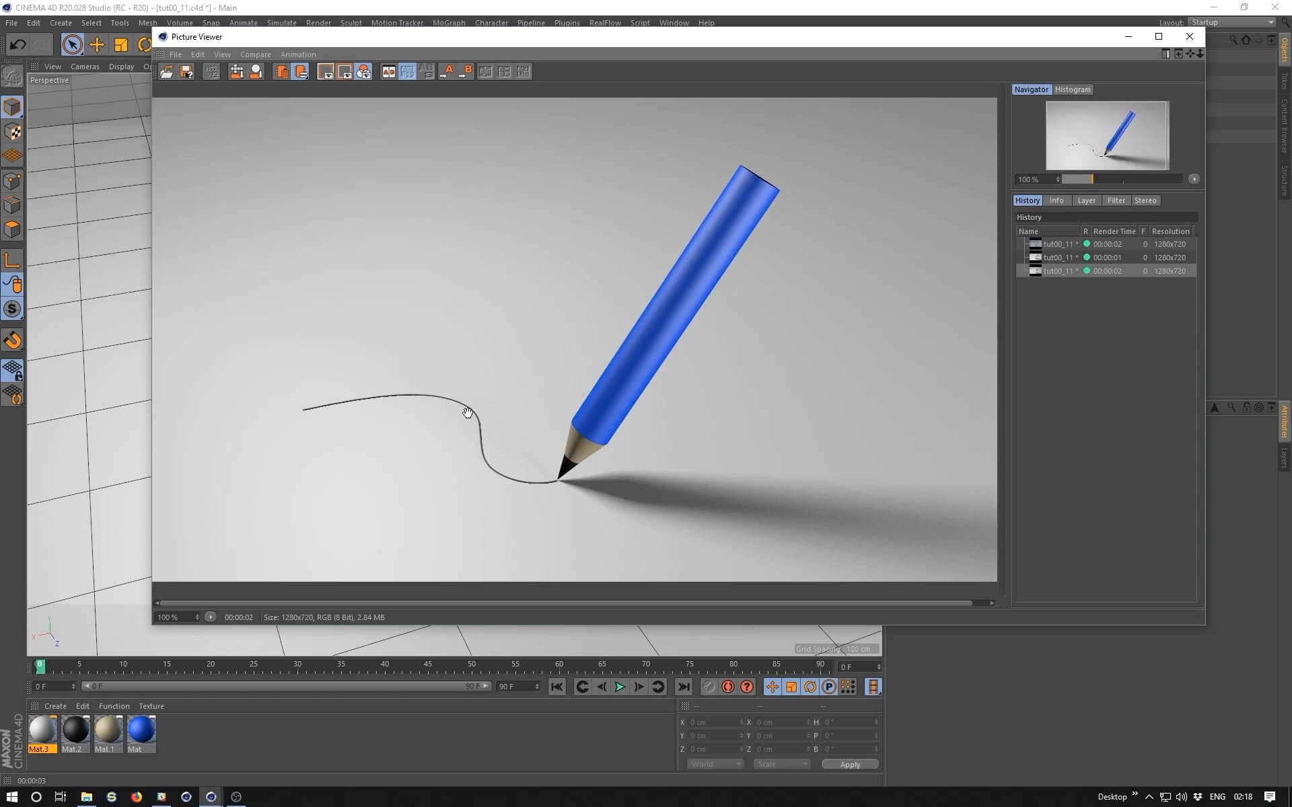Open Firefox from the Windows taskbar
Viewport: 1292px width, 807px height.
tap(137, 797)
